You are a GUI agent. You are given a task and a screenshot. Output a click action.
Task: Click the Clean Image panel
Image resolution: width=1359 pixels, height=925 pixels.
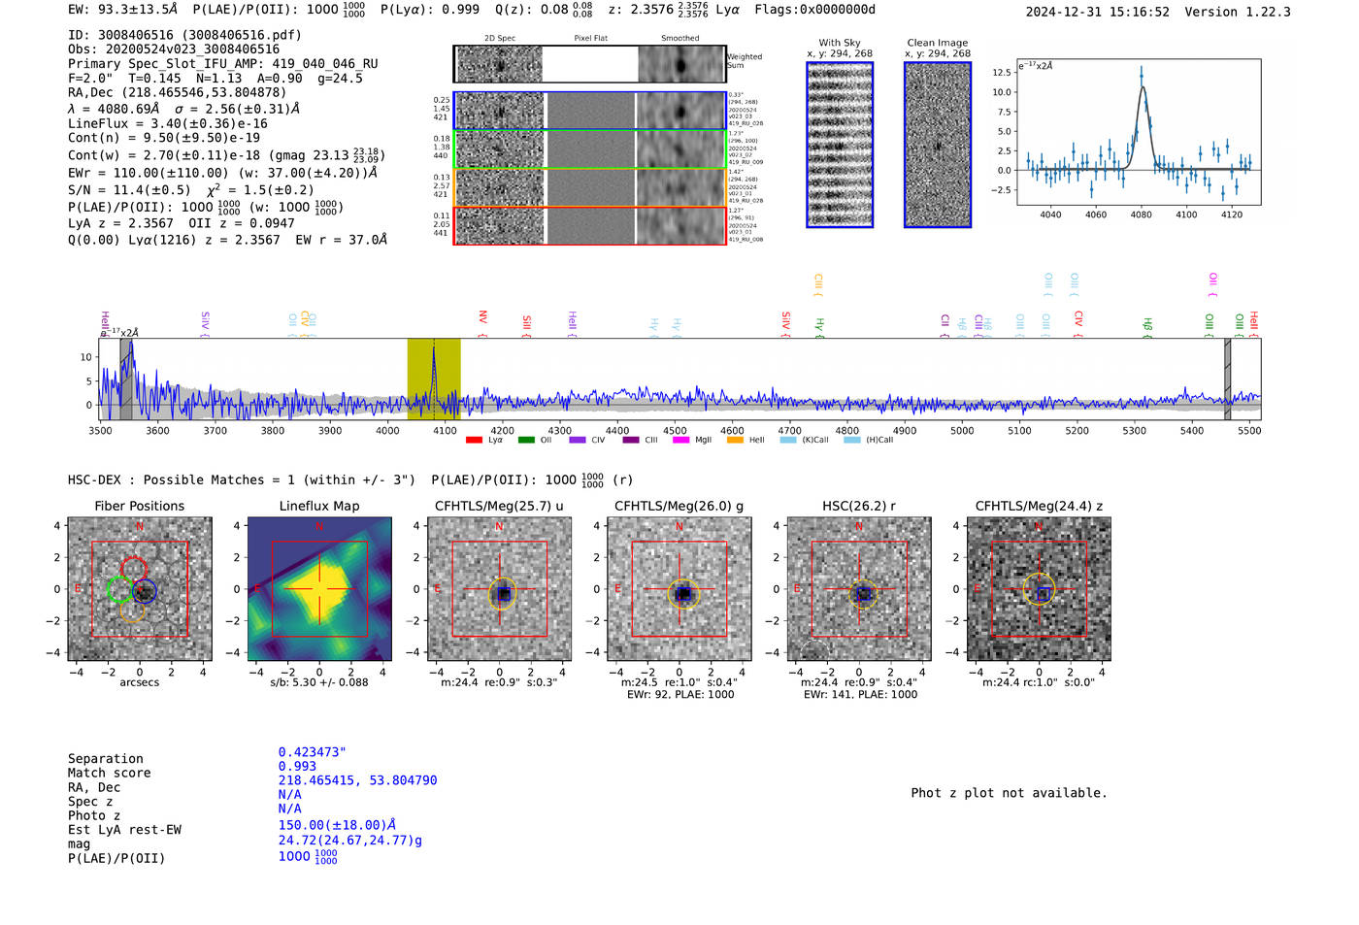[938, 145]
